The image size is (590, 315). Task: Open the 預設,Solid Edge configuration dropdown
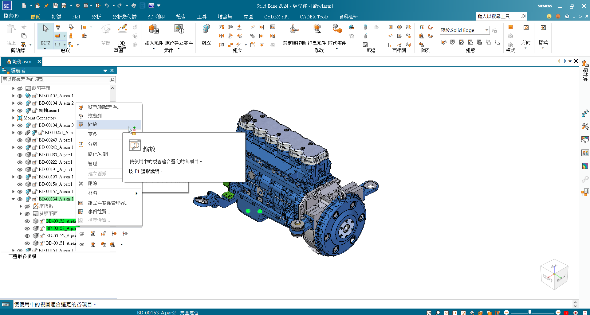pyautogui.click(x=487, y=30)
